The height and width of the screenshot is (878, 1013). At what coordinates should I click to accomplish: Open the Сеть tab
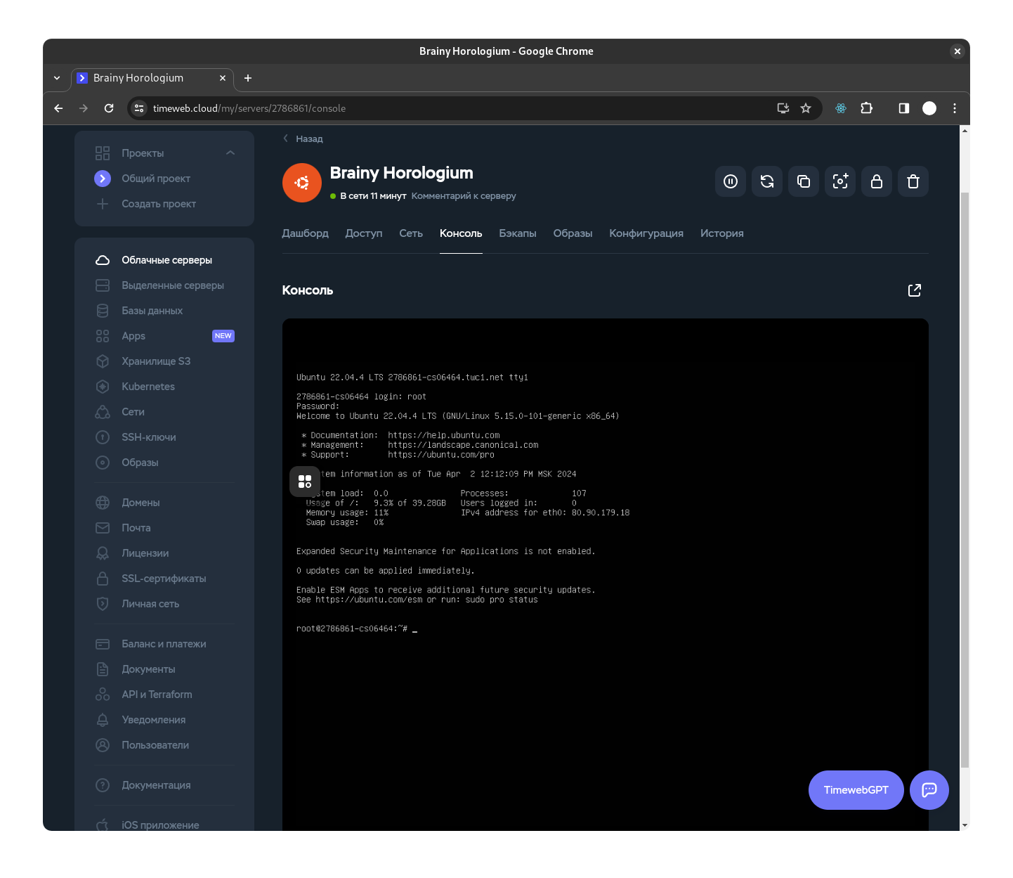[x=411, y=233]
